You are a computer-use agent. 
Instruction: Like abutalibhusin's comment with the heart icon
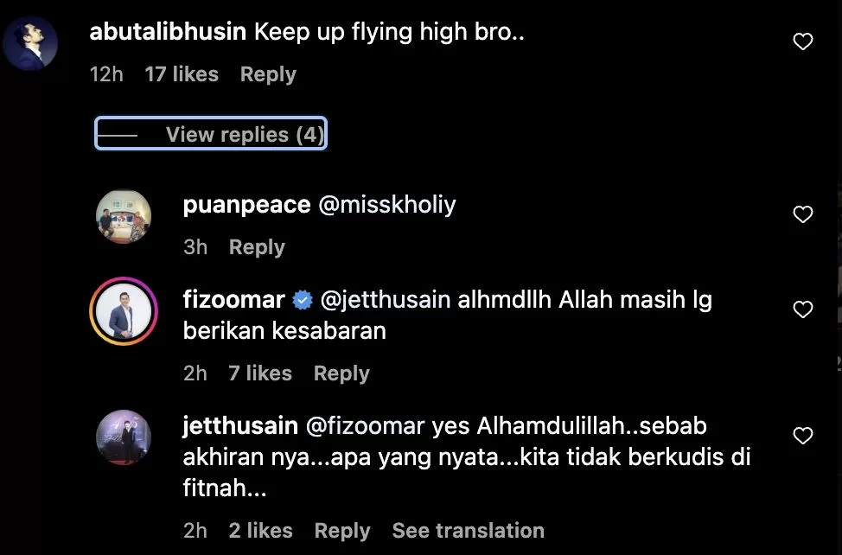click(803, 41)
